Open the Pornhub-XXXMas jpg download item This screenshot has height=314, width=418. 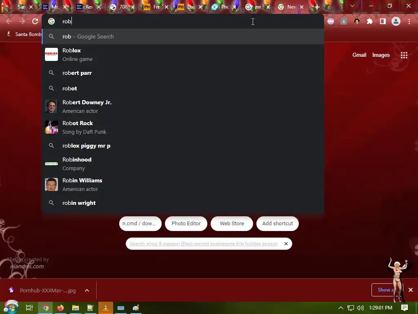tap(42, 290)
